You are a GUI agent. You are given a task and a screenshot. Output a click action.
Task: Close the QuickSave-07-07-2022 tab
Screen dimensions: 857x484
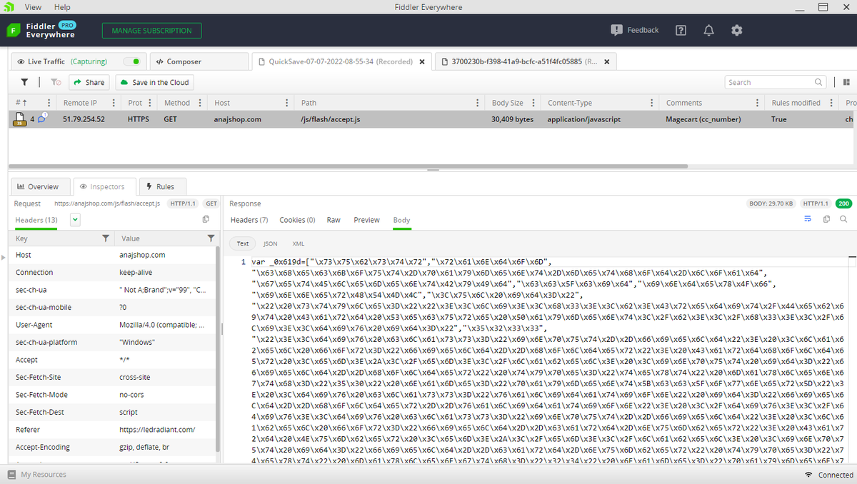pos(422,61)
